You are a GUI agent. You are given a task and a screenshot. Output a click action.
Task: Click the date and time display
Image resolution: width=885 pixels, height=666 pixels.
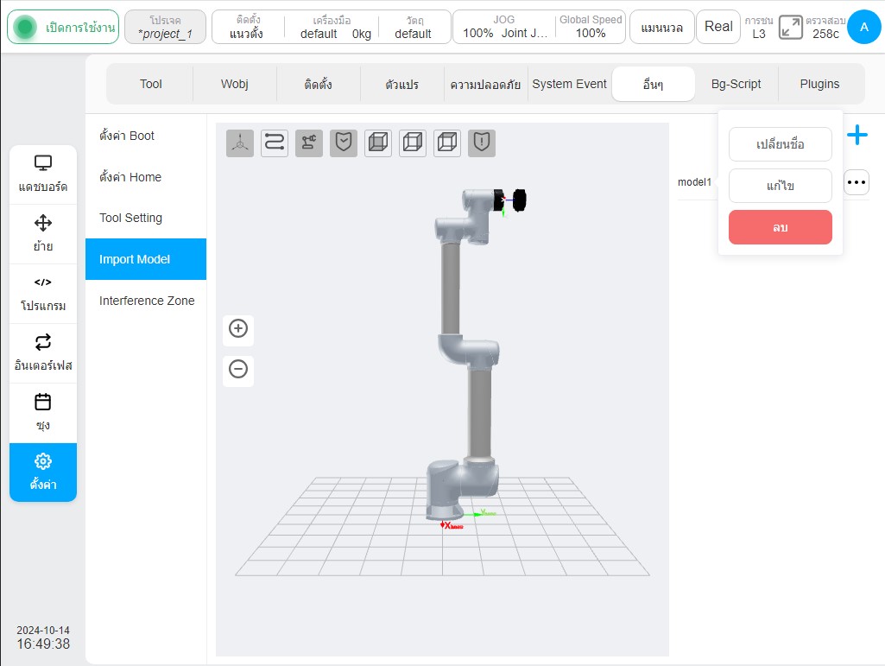pyautogui.click(x=43, y=637)
